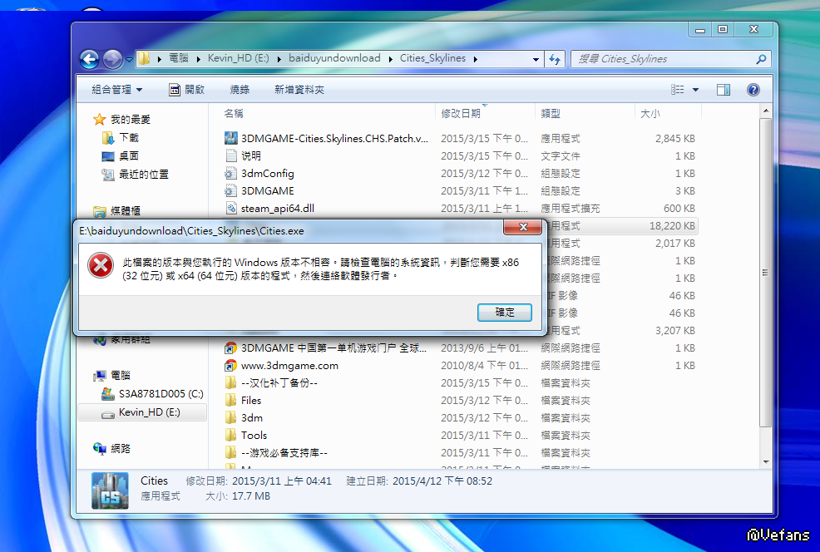Image resolution: width=820 pixels, height=552 pixels.
Task: Select the Files folder icon
Action: (230, 400)
